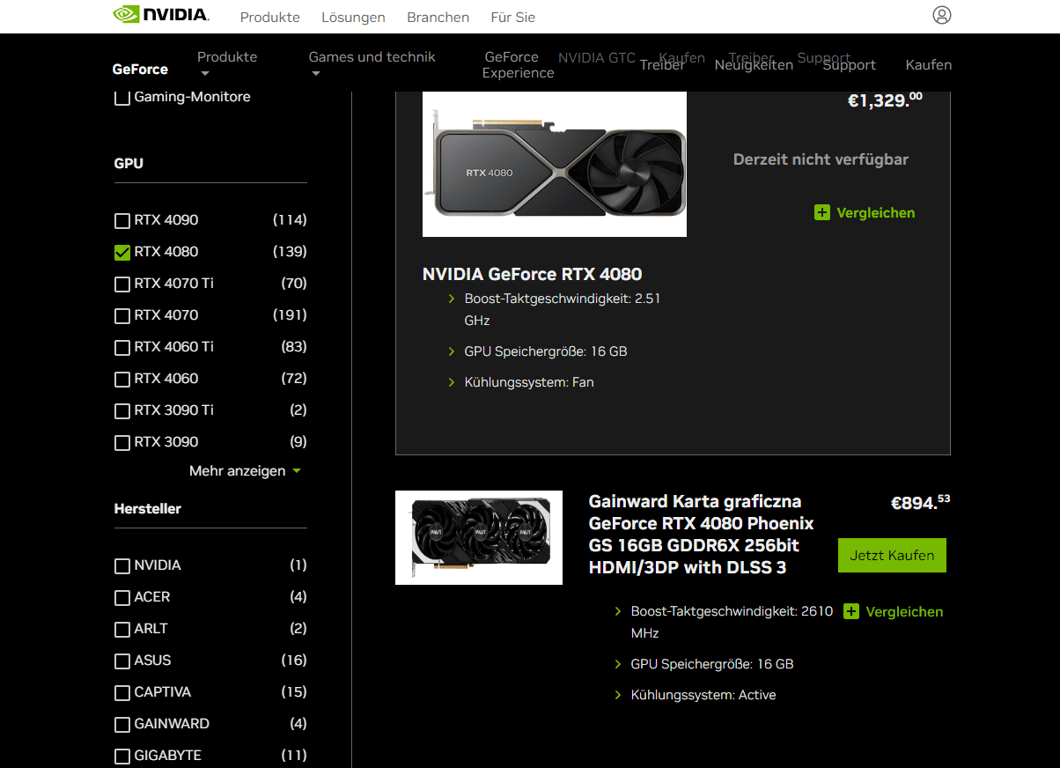Open the user account icon
Screen dimensions: 1060x768
click(x=942, y=15)
